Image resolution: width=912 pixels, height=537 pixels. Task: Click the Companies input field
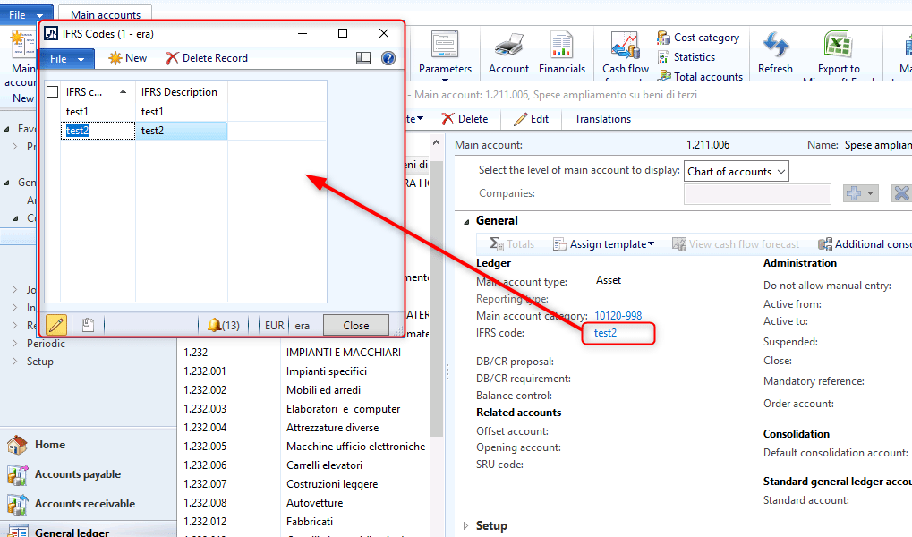pyautogui.click(x=757, y=193)
